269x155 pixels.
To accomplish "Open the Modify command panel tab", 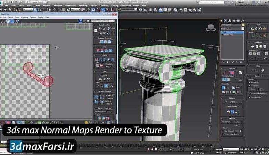I will [x=226, y=21].
